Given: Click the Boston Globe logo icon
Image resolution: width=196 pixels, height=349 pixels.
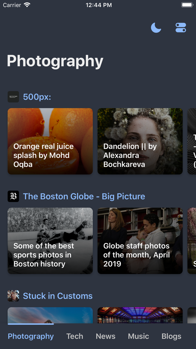Looking at the screenshot, I should (x=13, y=196).
